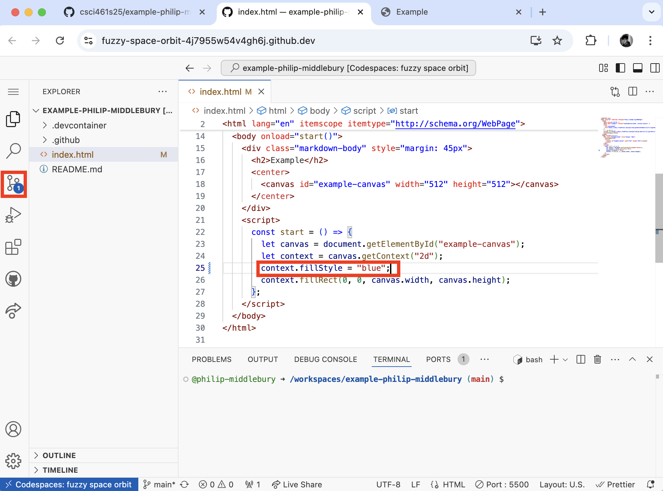Open the Source Control view
This screenshot has width=663, height=491.
click(x=14, y=184)
